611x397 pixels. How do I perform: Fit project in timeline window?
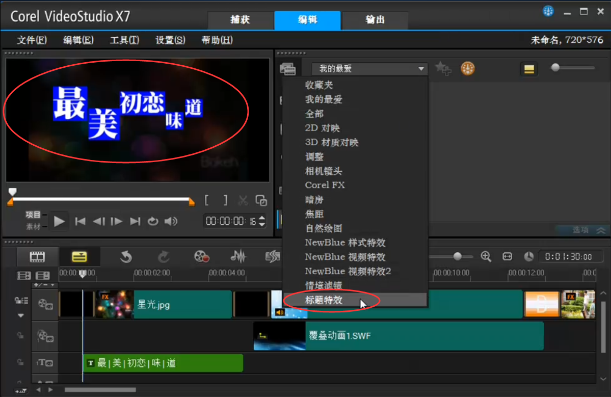[508, 256]
